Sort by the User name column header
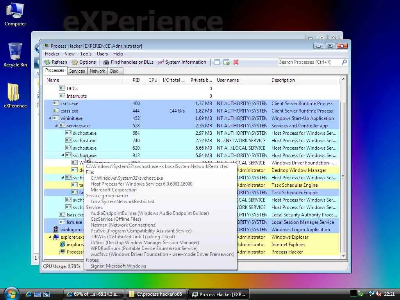400x300 pixels. 241,80
